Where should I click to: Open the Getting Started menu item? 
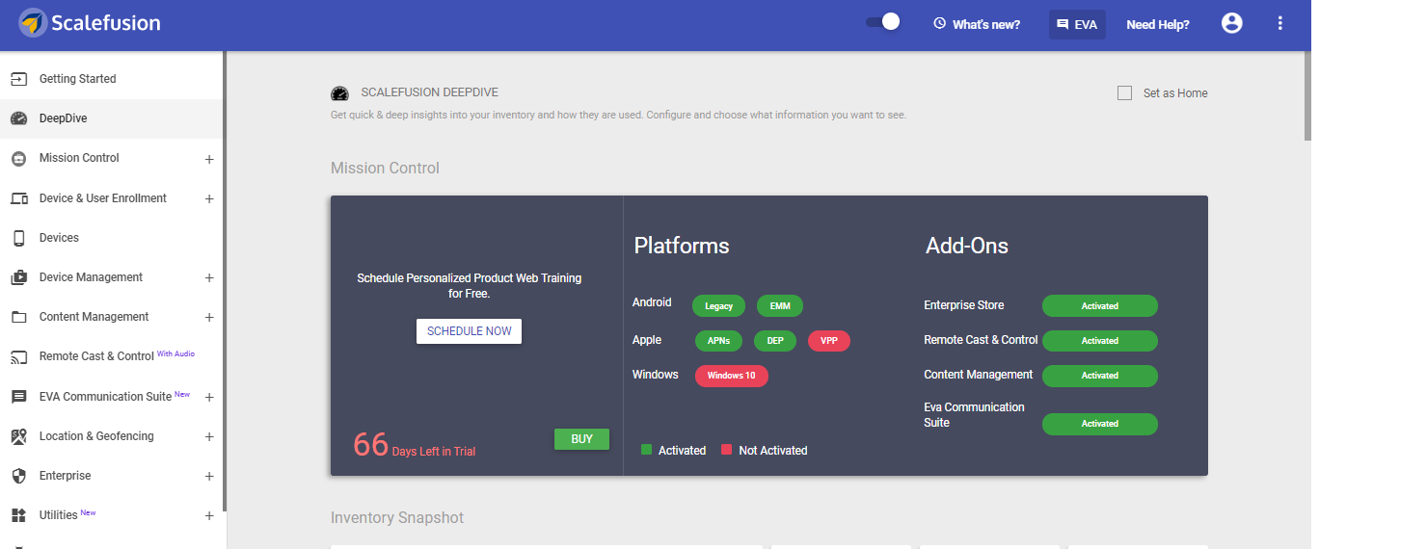point(112,79)
